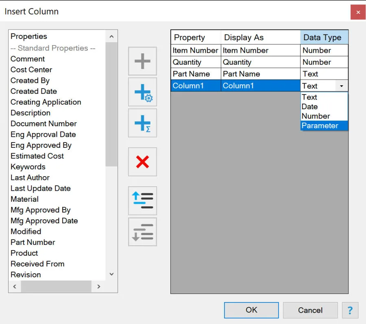Choose Number in the data type list
Screen dimensions: 366x324
click(x=324, y=116)
